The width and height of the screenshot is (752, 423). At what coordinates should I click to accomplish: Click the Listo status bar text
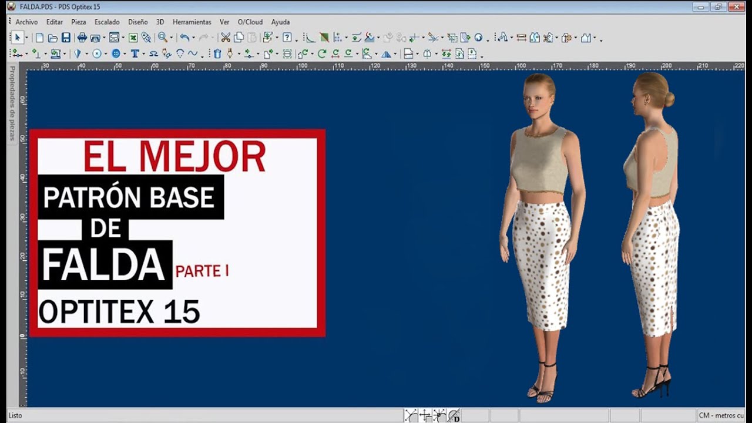pos(16,416)
